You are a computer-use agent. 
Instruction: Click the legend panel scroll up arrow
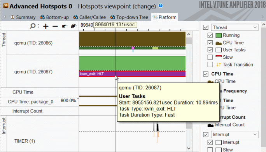[x=263, y=24]
